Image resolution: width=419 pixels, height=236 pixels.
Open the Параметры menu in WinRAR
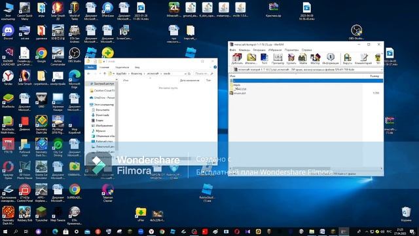tap(291, 50)
